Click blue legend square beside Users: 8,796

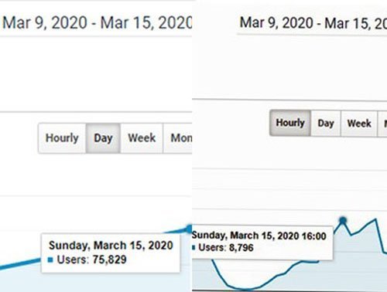click(193, 248)
